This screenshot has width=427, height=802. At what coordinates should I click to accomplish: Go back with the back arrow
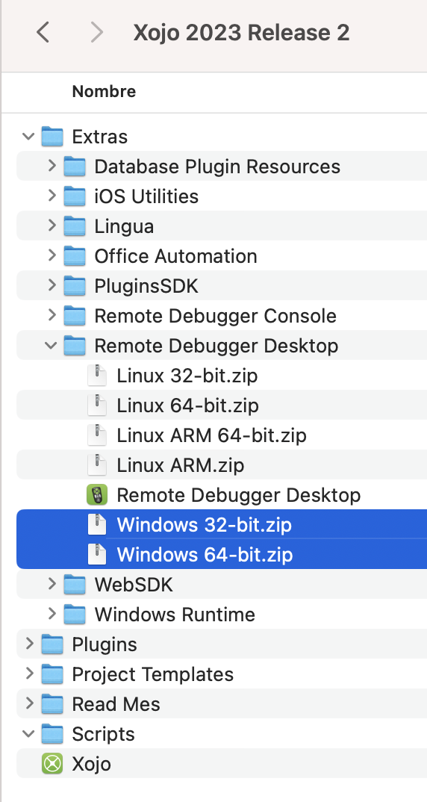point(43,33)
